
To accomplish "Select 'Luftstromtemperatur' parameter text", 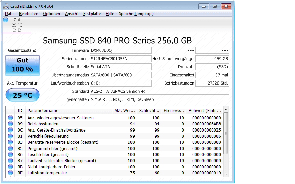I will coord(47,173).
